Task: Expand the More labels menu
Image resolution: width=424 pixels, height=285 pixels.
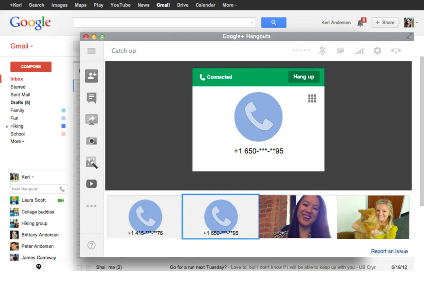Action: pos(17,142)
